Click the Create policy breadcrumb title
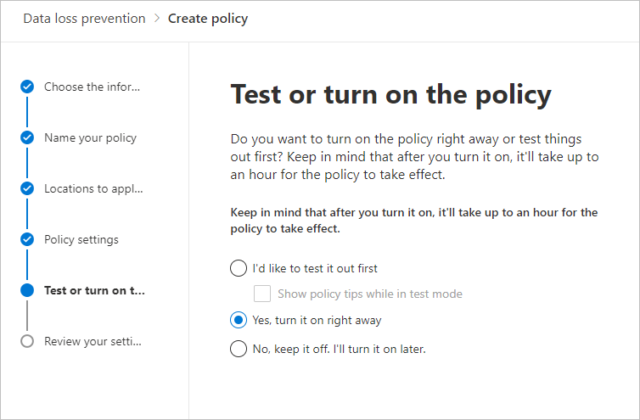Viewport: 640px width, 420px height. (x=208, y=19)
